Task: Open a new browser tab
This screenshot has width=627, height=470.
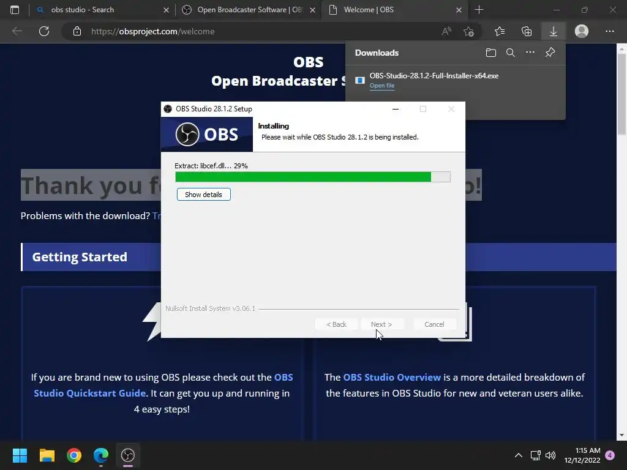Action: point(479,10)
